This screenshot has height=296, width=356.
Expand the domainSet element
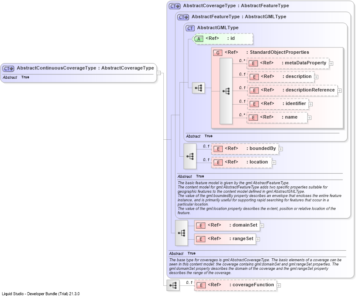point(262,226)
